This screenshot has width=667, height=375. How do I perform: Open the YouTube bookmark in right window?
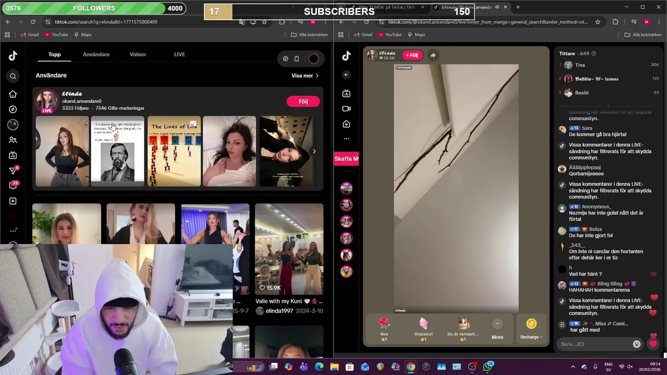389,35
